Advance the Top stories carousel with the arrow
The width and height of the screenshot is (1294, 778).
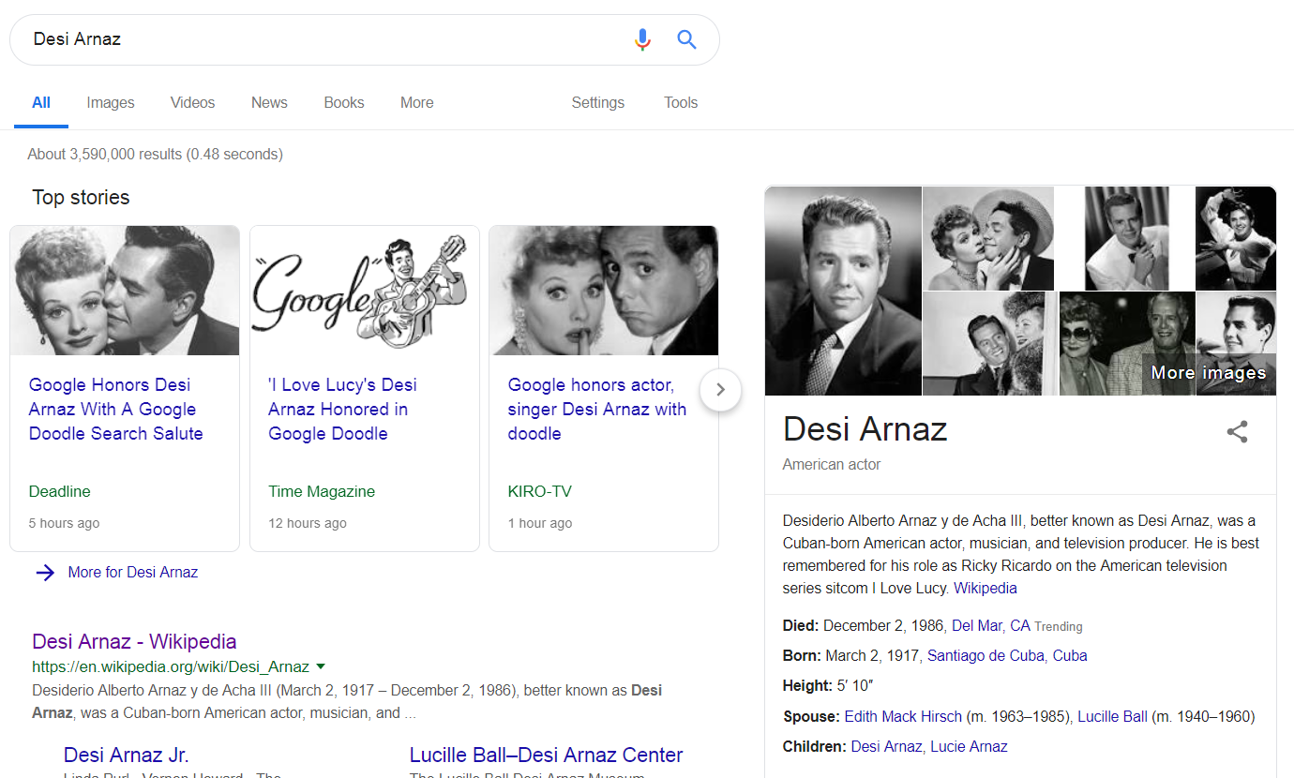[x=720, y=389]
